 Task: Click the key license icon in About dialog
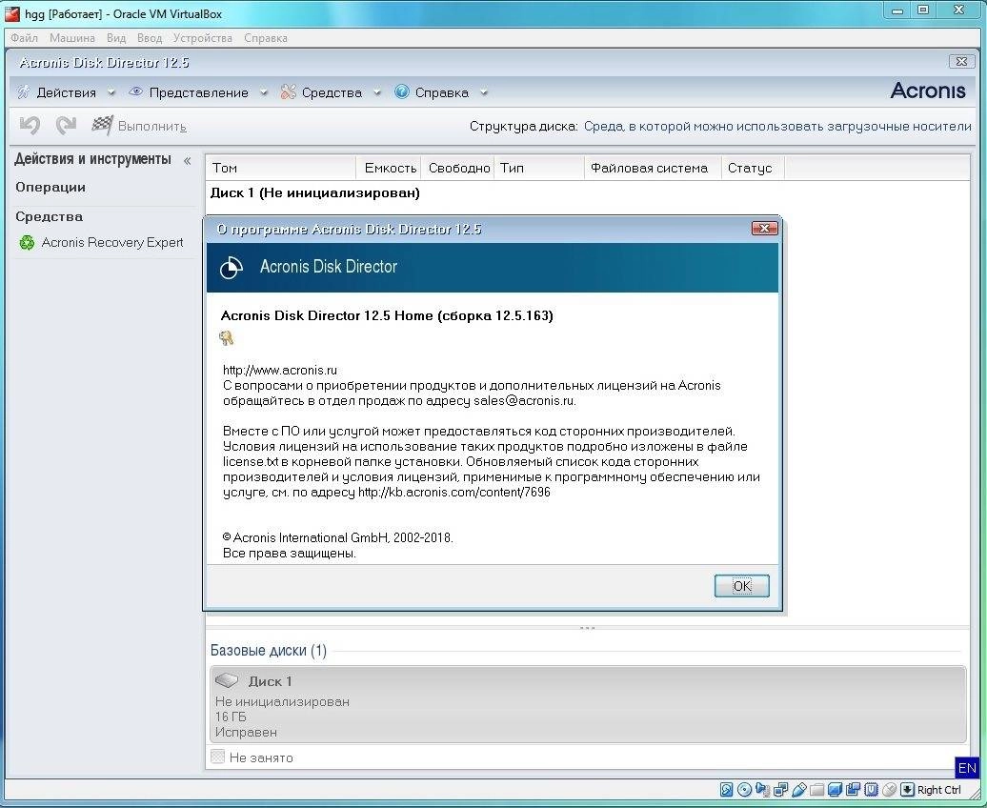pyautogui.click(x=227, y=339)
